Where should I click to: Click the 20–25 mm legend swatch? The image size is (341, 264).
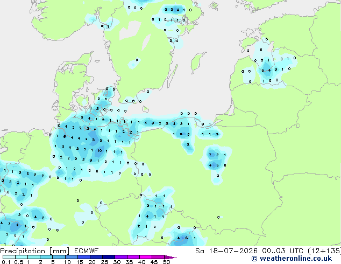(x=96, y=257)
